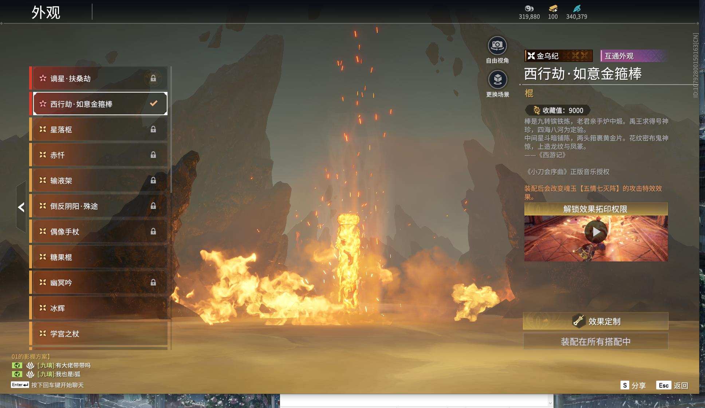Screen dimensions: 705x408
Task: Click the lock icon on 幽冥吟
Action: tap(153, 283)
